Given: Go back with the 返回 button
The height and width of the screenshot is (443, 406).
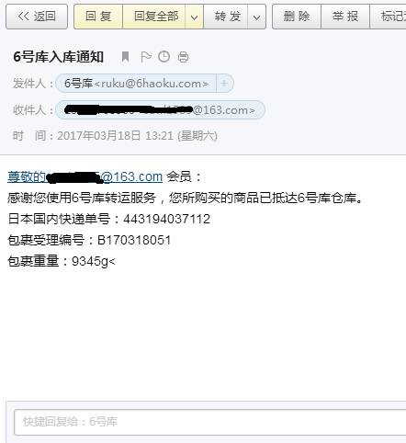Looking at the screenshot, I should point(37,17).
